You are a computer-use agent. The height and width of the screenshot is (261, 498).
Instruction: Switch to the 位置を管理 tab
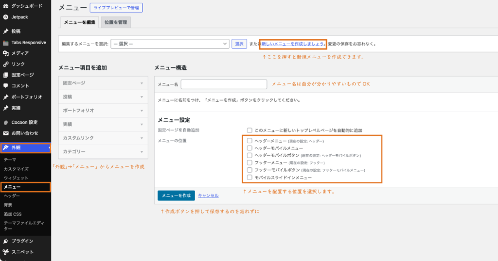pyautogui.click(x=117, y=22)
